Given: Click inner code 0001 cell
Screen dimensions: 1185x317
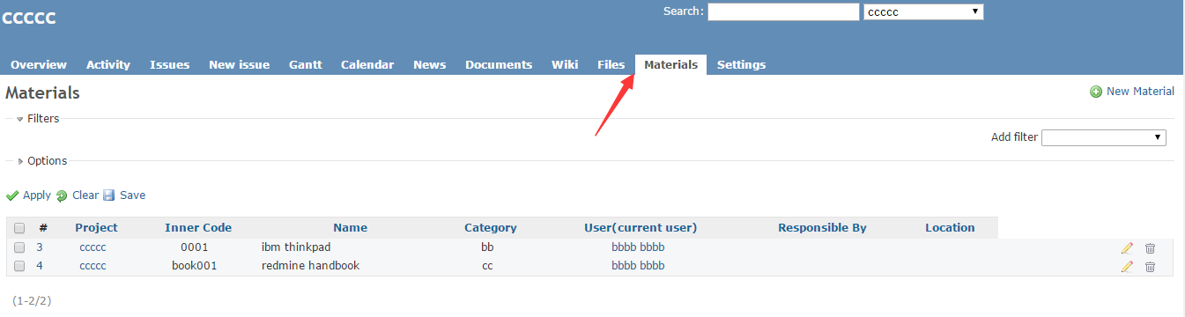Looking at the screenshot, I should click(195, 248).
